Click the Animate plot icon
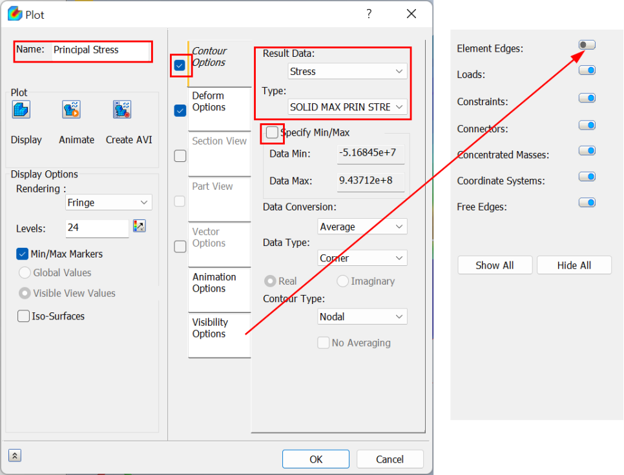The height and width of the screenshot is (475, 624). click(x=71, y=110)
